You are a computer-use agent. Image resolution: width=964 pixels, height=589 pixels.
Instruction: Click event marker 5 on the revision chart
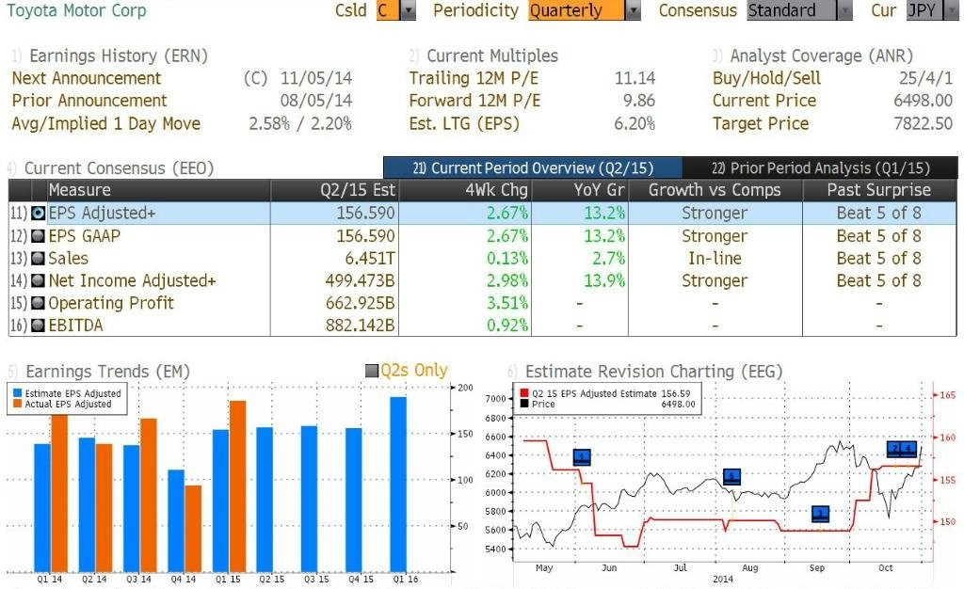731,476
